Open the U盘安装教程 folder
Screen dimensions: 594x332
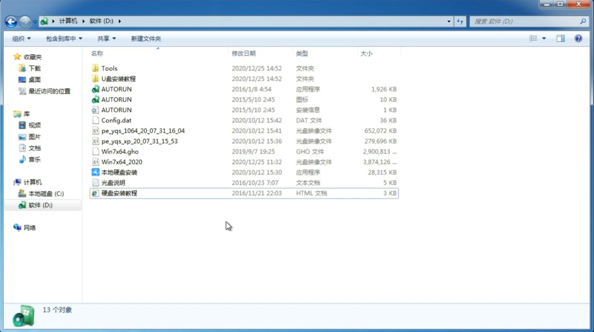click(118, 78)
